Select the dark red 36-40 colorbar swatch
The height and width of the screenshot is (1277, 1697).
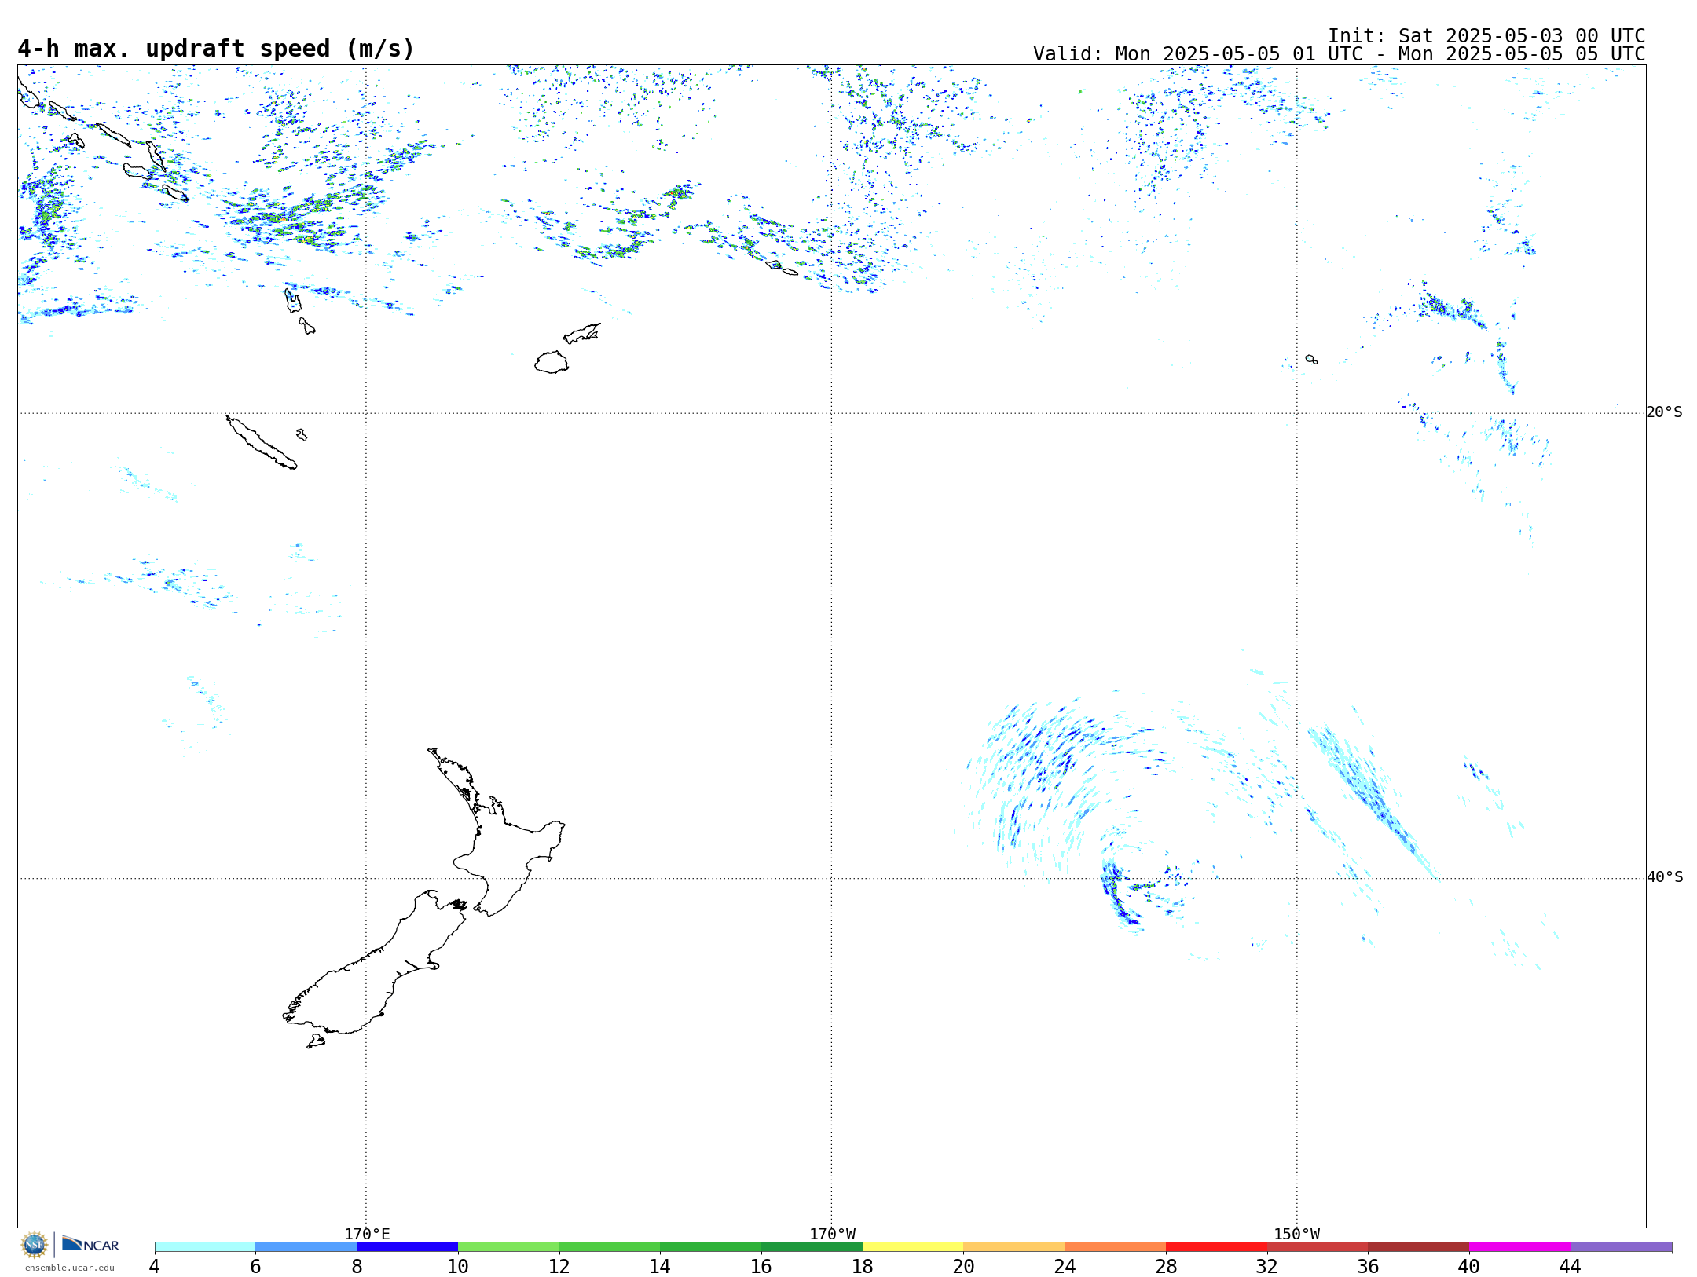pyautogui.click(x=1419, y=1247)
